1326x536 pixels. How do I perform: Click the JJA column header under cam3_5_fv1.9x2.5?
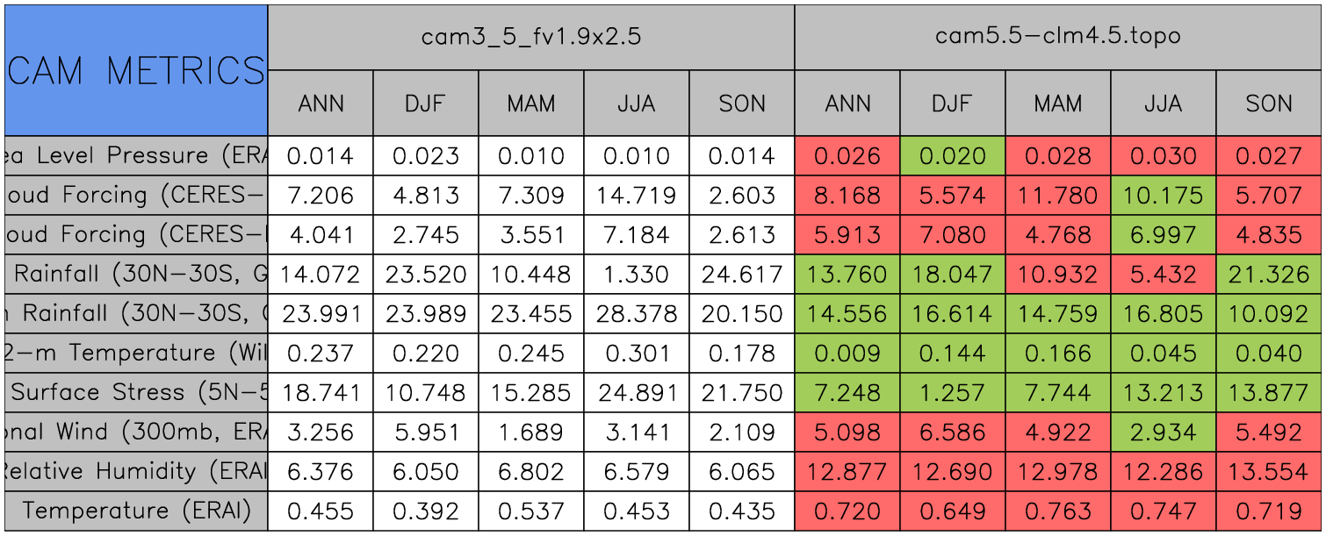pyautogui.click(x=636, y=104)
